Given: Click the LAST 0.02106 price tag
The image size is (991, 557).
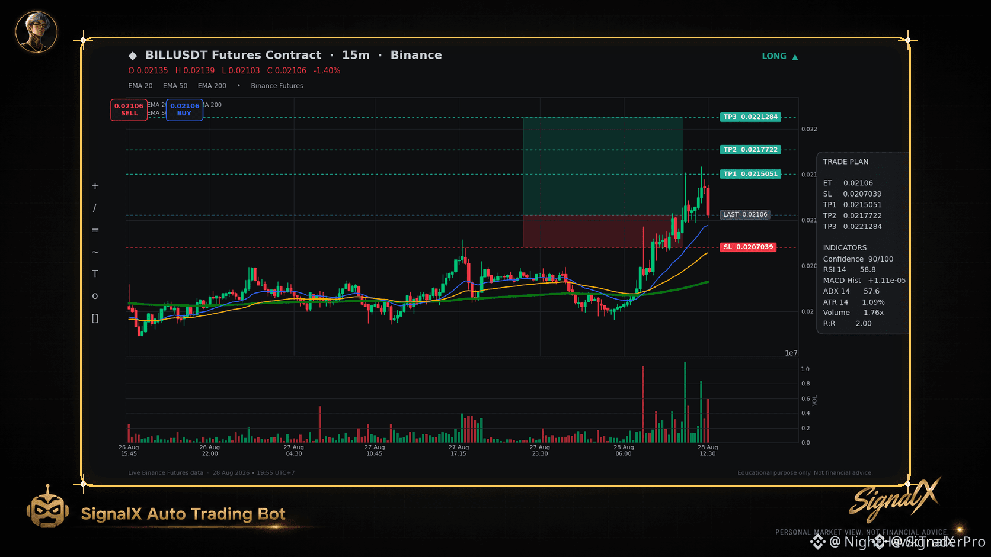Looking at the screenshot, I should click(745, 214).
